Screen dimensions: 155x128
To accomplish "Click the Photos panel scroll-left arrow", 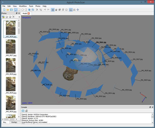I will (x=3, y=119).
